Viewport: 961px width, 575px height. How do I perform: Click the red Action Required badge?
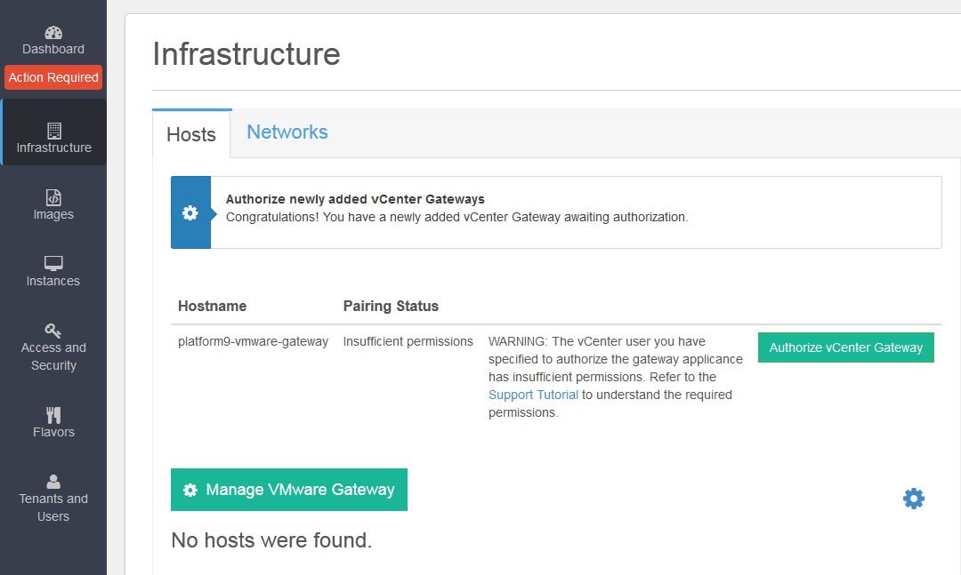[x=53, y=77]
